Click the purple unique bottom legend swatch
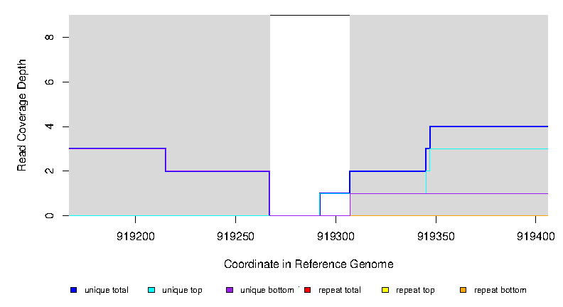Screen dimensions: 563x307 point(229,290)
